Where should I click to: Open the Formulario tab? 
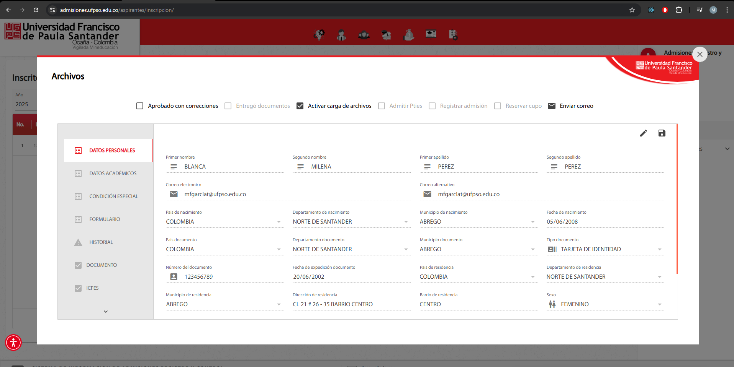[105, 219]
